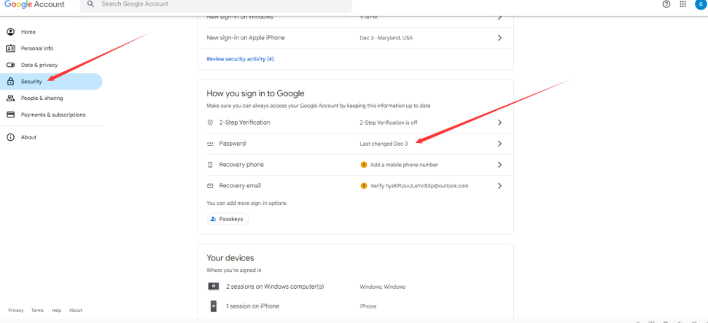Click the Data & privacy toggle icon
Viewport: 708px width, 323px height.
[x=11, y=65]
